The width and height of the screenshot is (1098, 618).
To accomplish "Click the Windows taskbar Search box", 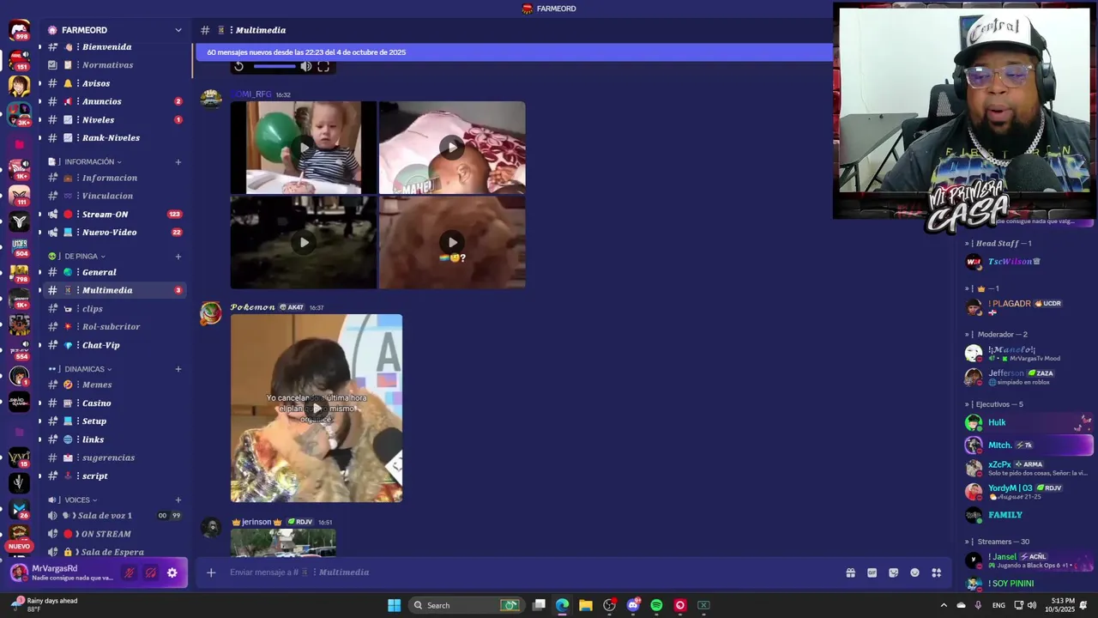I will click(x=467, y=605).
